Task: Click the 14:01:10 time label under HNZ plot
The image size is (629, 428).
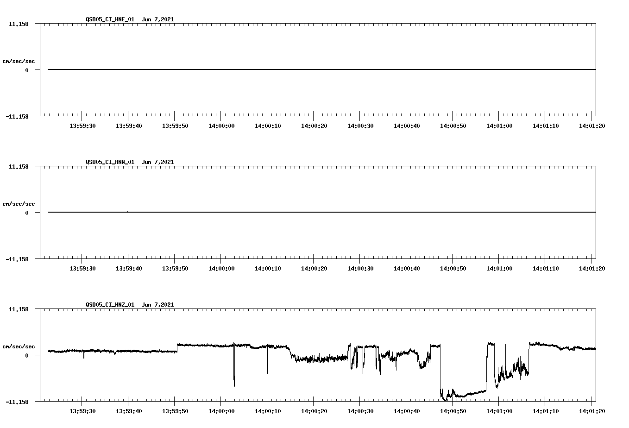Action: [x=546, y=411]
